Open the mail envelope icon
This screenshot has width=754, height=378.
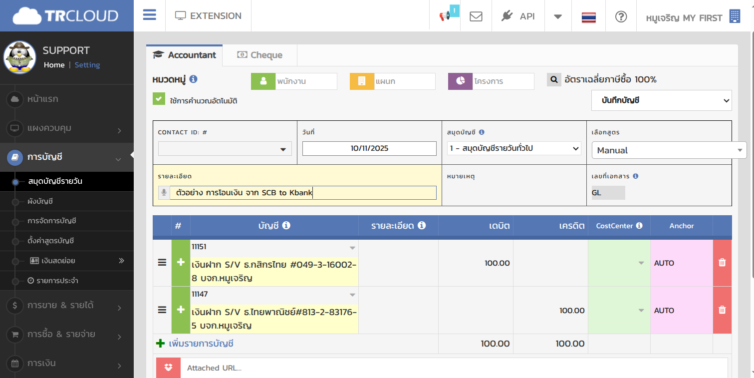coord(476,16)
